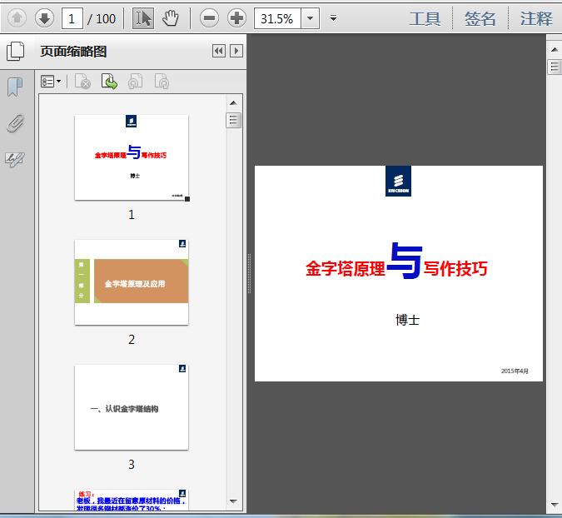The image size is (562, 518).
Task: Click the document scroll up arrow
Action: [555, 50]
